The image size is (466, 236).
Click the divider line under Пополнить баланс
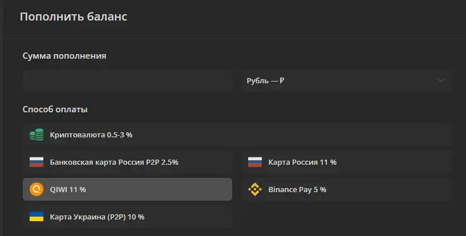(x=234, y=38)
